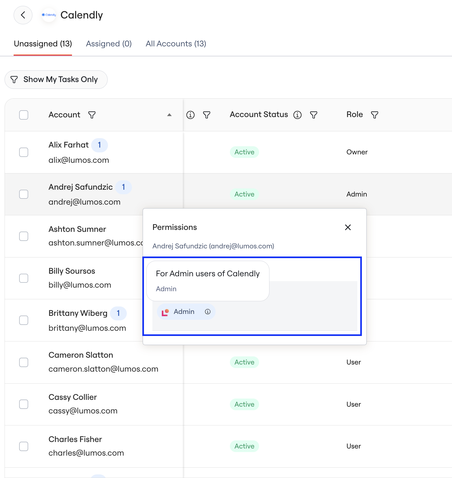Click the Billy Soursos account name
The image size is (452, 478).
coord(72,271)
